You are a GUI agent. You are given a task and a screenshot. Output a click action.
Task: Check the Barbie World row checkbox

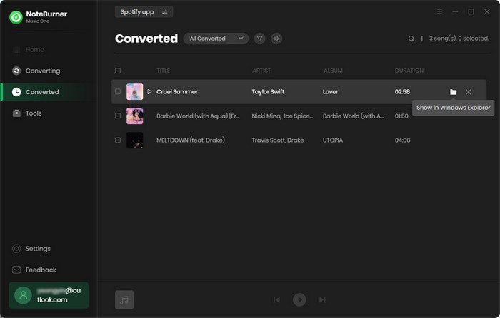(118, 116)
